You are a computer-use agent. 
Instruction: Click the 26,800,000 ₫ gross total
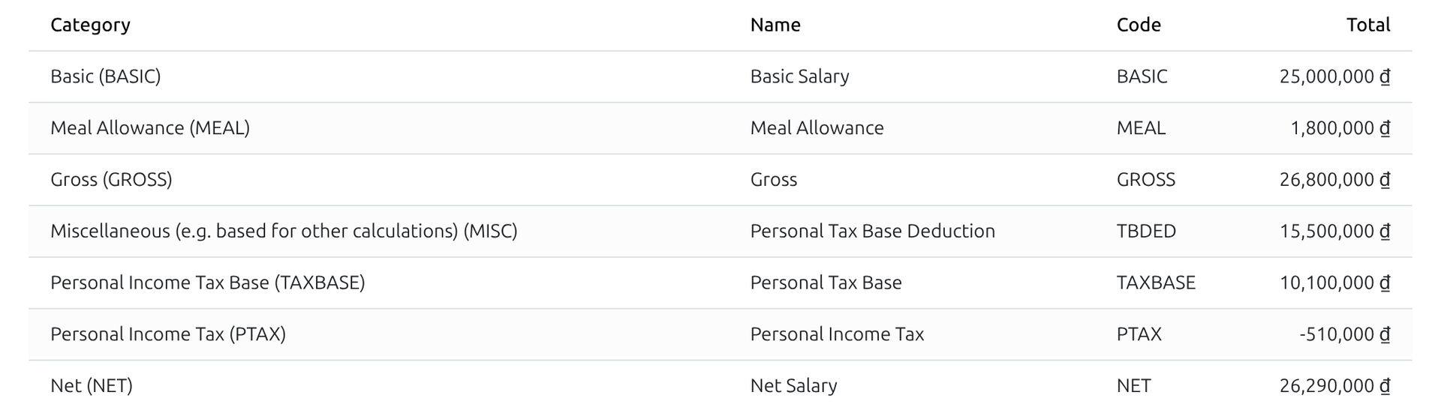[x=1335, y=180]
